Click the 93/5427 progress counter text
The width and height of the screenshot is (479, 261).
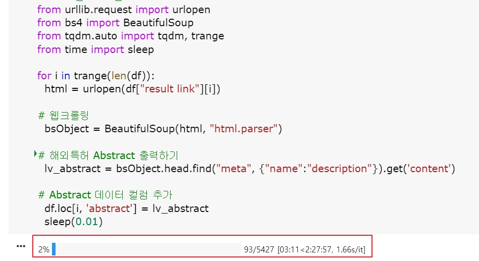tap(258, 249)
